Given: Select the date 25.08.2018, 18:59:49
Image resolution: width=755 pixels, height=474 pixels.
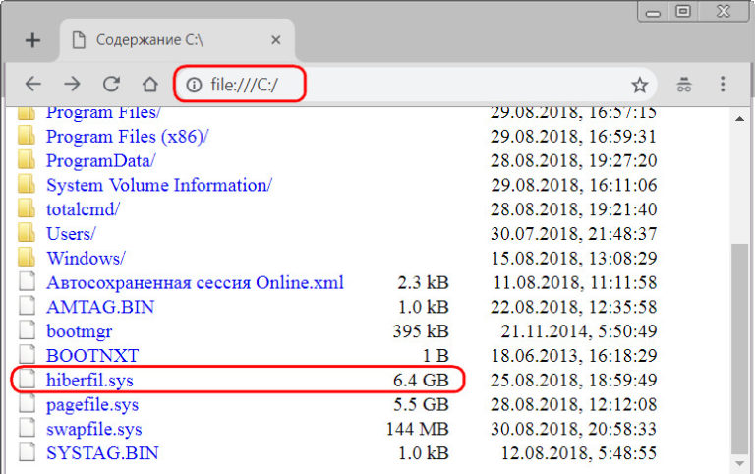Looking at the screenshot, I should (x=574, y=380).
